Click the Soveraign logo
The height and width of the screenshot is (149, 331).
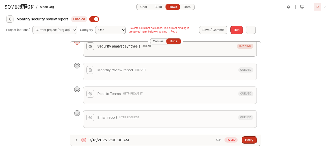click(19, 7)
